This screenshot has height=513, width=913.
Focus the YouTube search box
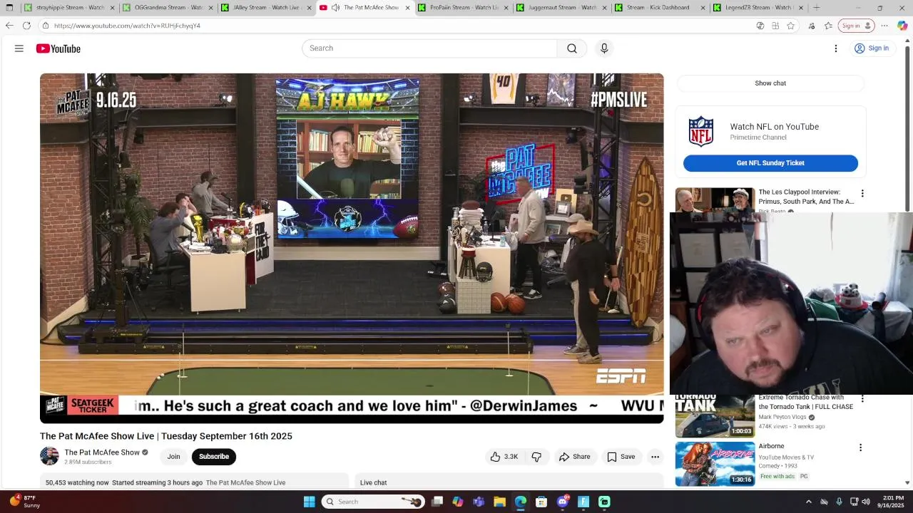[429, 48]
